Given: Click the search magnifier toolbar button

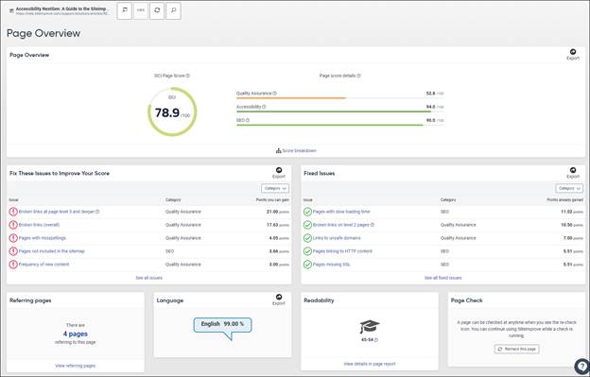Looking at the screenshot, I should tap(173, 10).
